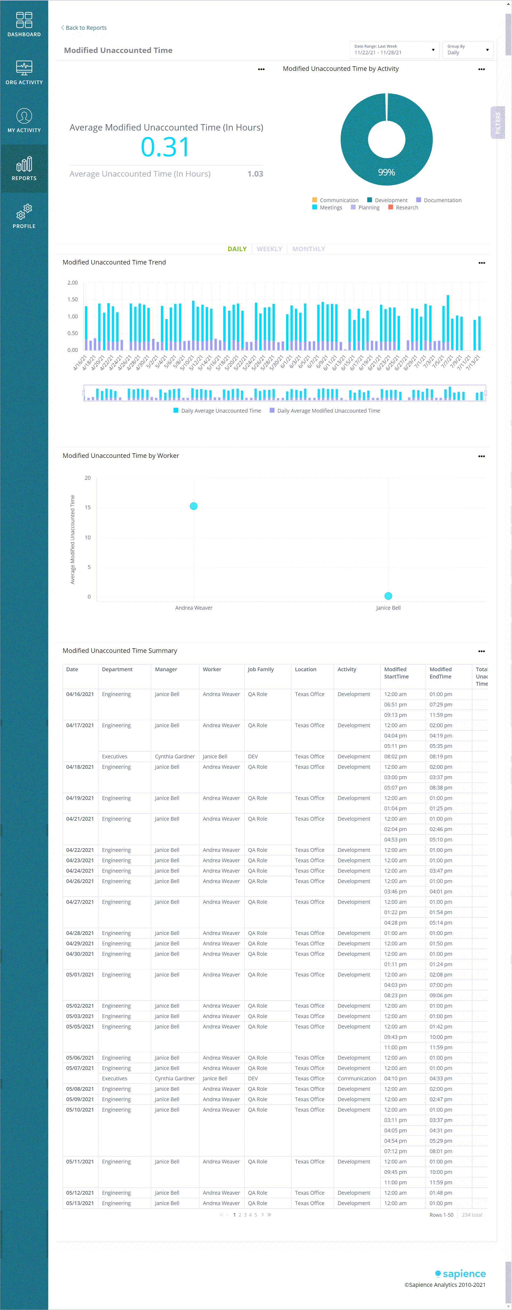The image size is (512, 1310).
Task: Click the Sapience logo in the footer
Action: (461, 1274)
